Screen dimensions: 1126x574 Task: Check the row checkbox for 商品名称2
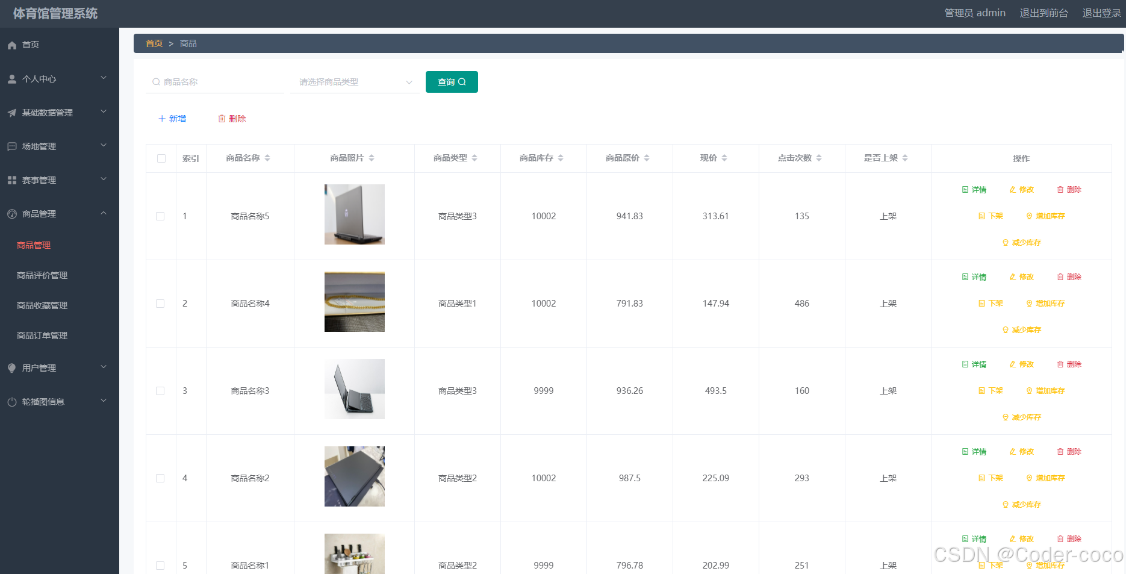point(160,478)
